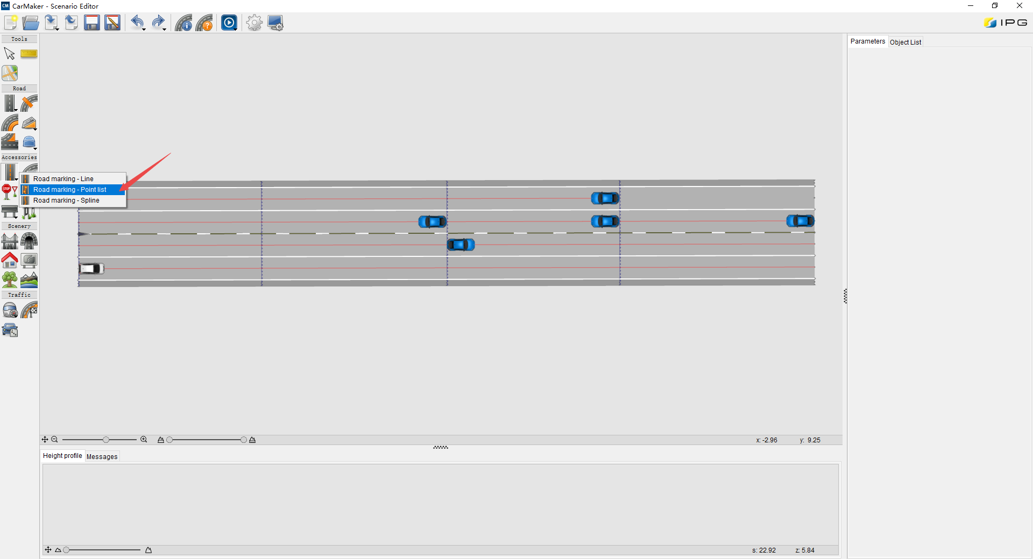This screenshot has height=559, width=1033.
Task: Select the random traffic car-and-dice tool
Action: [x=10, y=330]
